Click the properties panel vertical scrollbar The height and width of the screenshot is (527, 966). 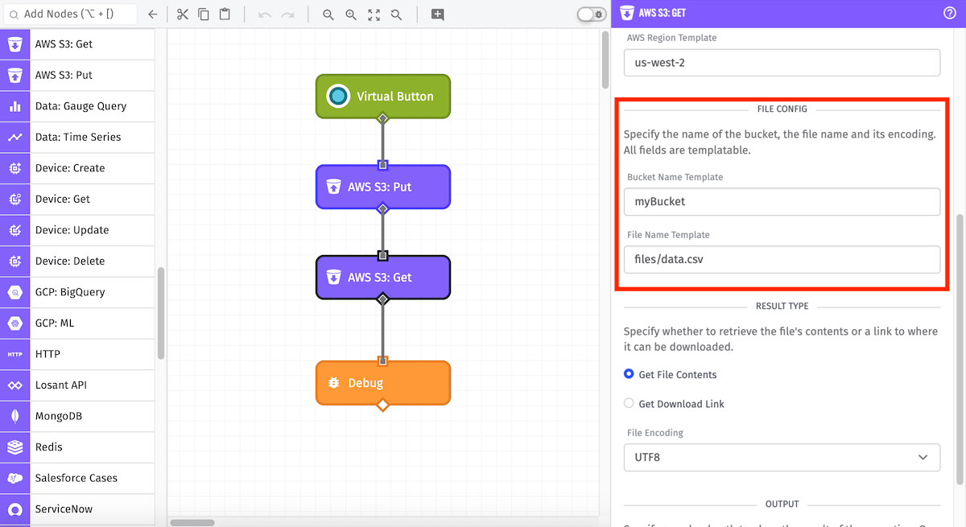pyautogui.click(x=960, y=350)
